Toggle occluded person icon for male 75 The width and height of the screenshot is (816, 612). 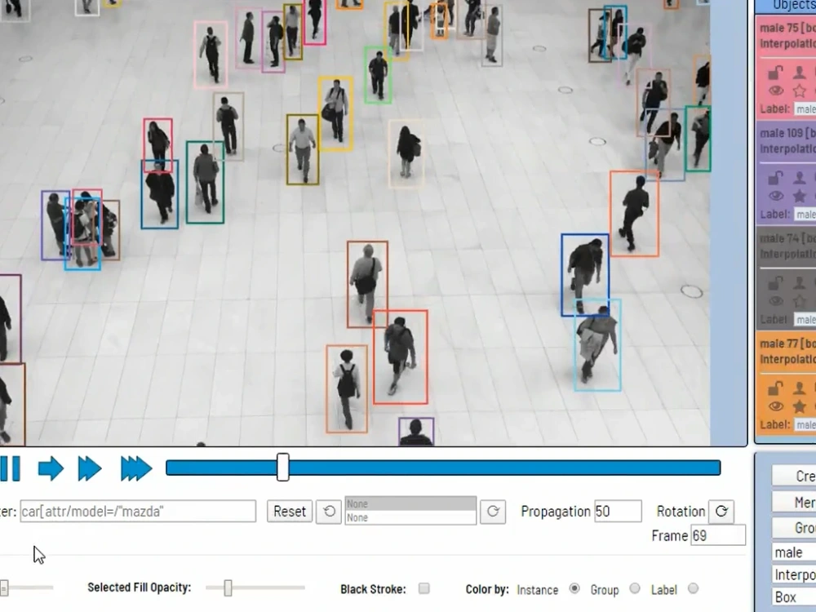tap(800, 73)
